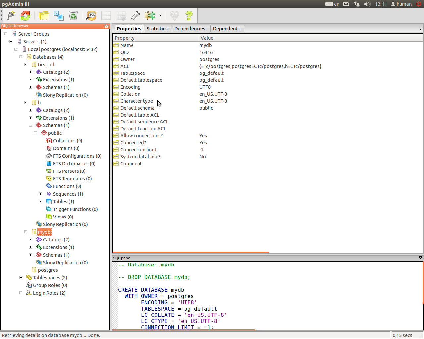The image size is (424, 339).
Task: Open the plugins puzzle icon
Action: point(150,15)
